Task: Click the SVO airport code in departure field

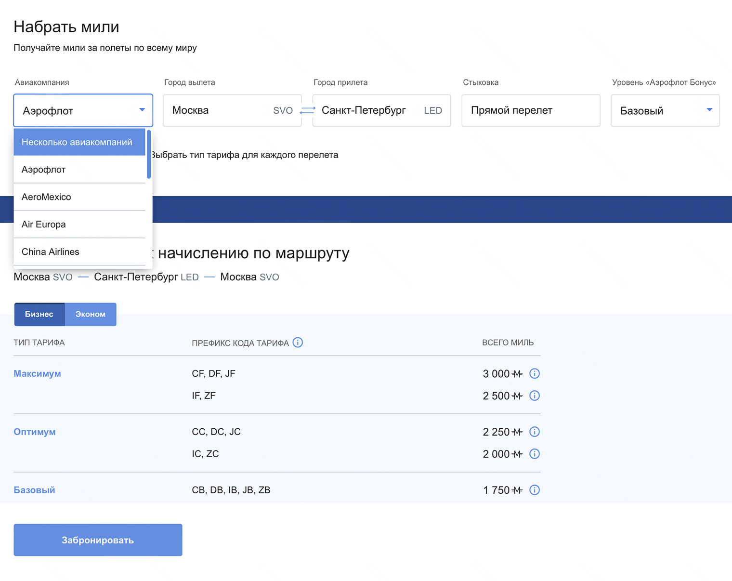Action: pos(283,110)
